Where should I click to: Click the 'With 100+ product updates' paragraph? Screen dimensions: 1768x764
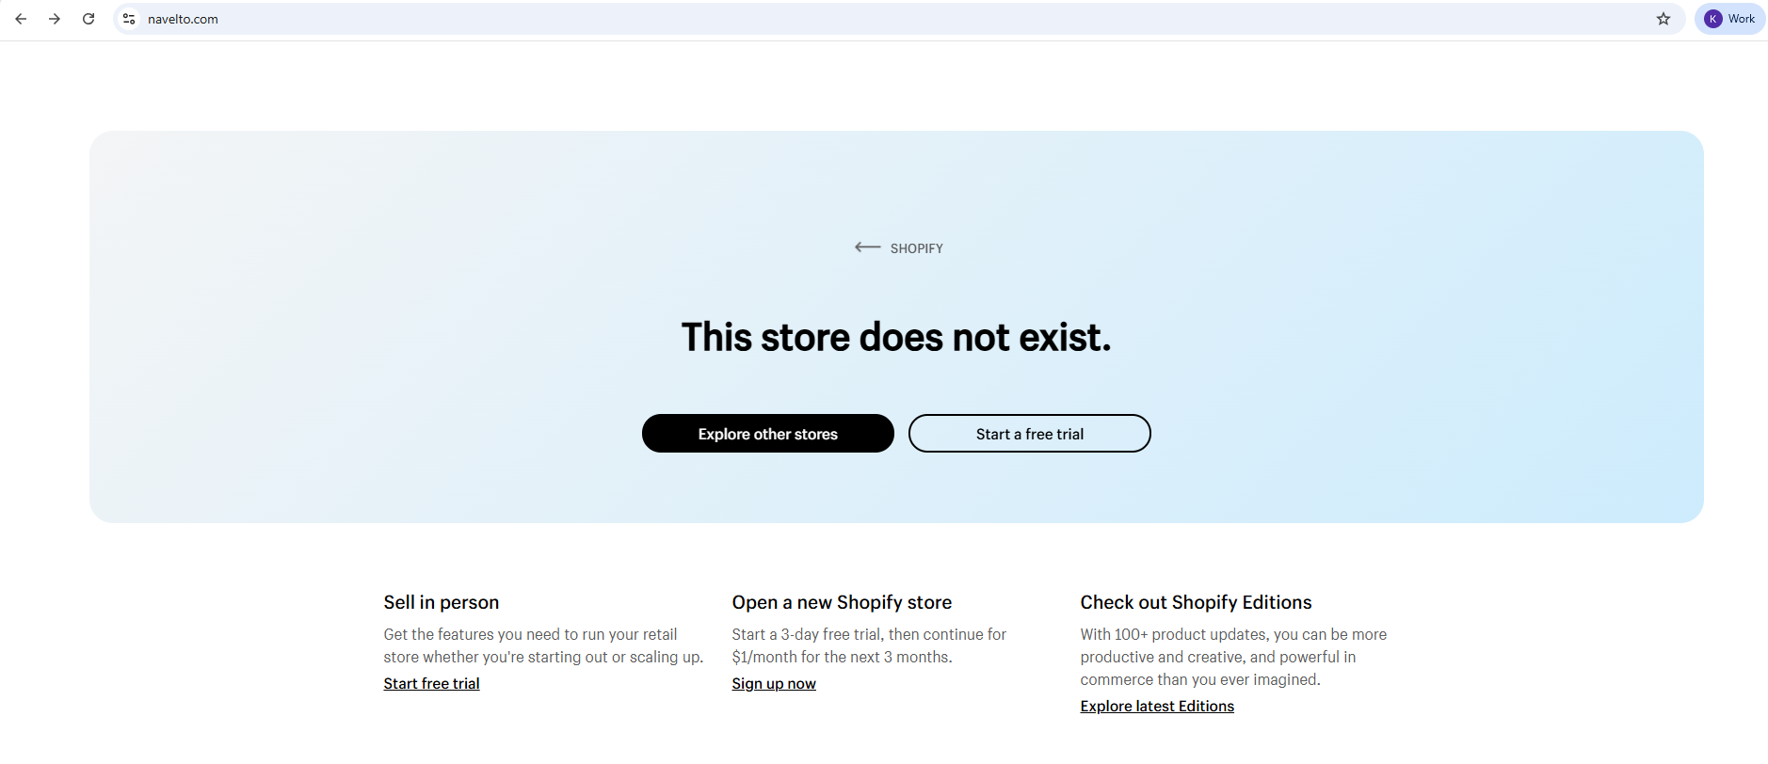point(1233,657)
